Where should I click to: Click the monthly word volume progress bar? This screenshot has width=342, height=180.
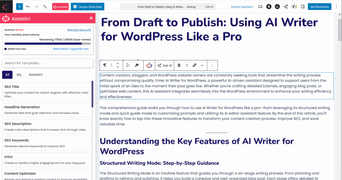(x=47, y=44)
